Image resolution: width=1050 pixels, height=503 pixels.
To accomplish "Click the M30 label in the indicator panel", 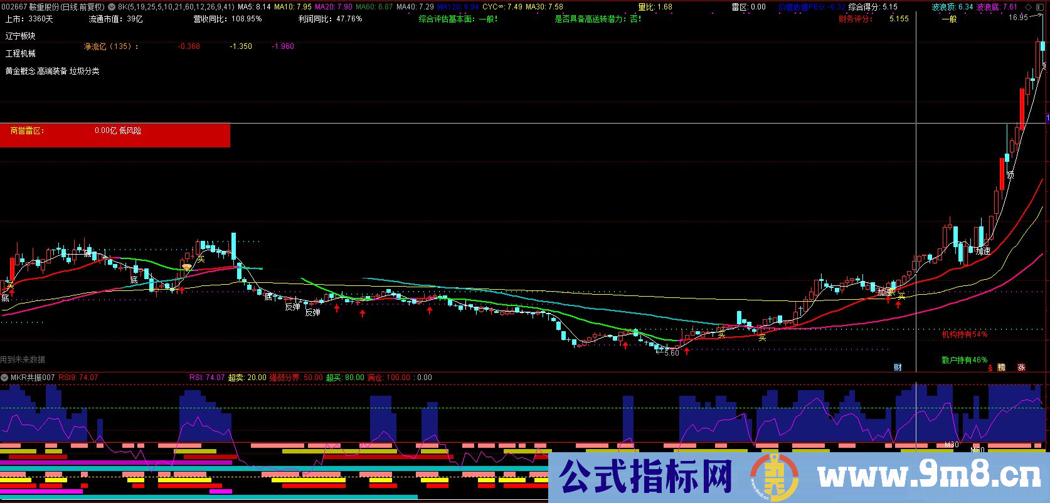I will (952, 445).
